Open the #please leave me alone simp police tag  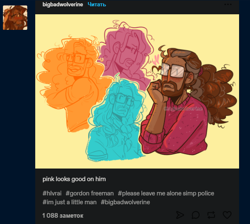pyautogui.click(x=166, y=193)
